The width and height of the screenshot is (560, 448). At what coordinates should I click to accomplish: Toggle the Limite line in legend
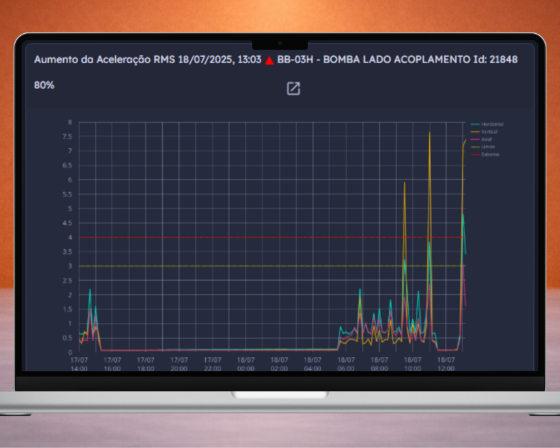pyautogui.click(x=488, y=147)
